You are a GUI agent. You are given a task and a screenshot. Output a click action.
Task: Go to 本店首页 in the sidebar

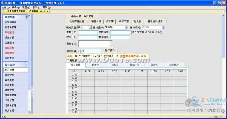pos(9,58)
